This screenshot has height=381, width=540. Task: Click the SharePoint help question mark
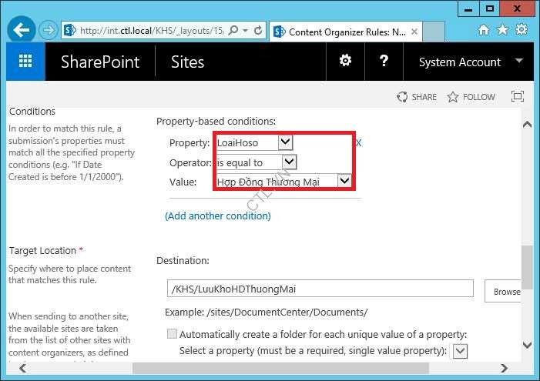[384, 62]
